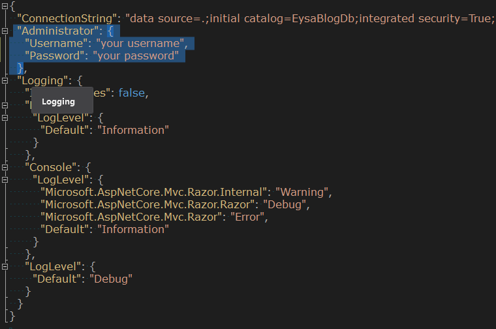Viewport: 496px width, 329px height.
Task: Click the "Error" log level value
Action: [x=249, y=217]
